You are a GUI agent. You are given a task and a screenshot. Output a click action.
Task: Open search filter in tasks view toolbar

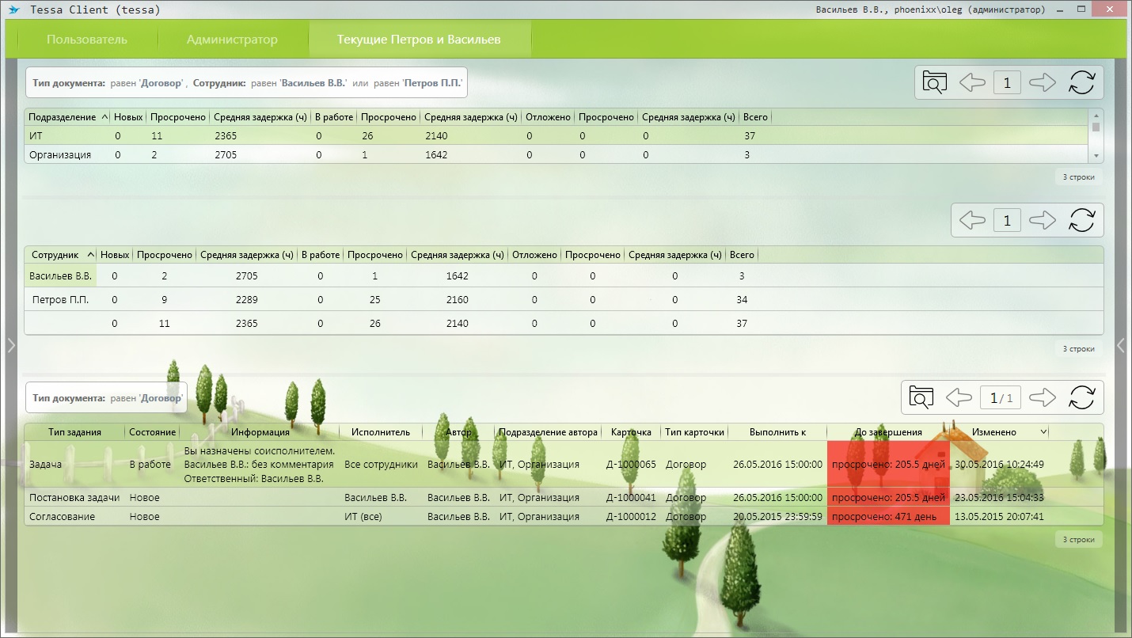[x=921, y=397]
